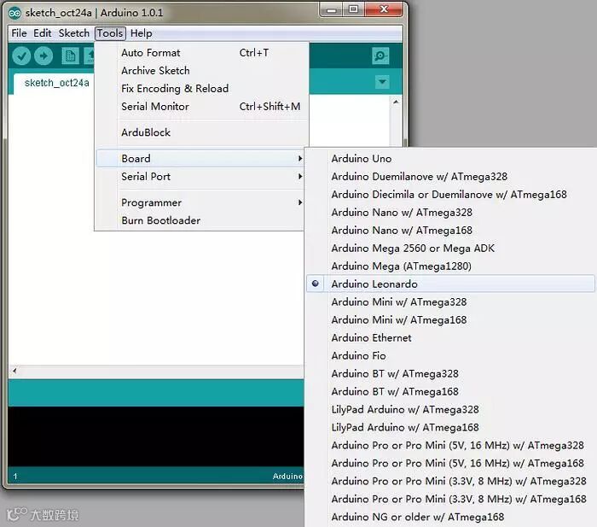Choose LilyPad Arduino w/ ATmega168

pyautogui.click(x=450, y=427)
